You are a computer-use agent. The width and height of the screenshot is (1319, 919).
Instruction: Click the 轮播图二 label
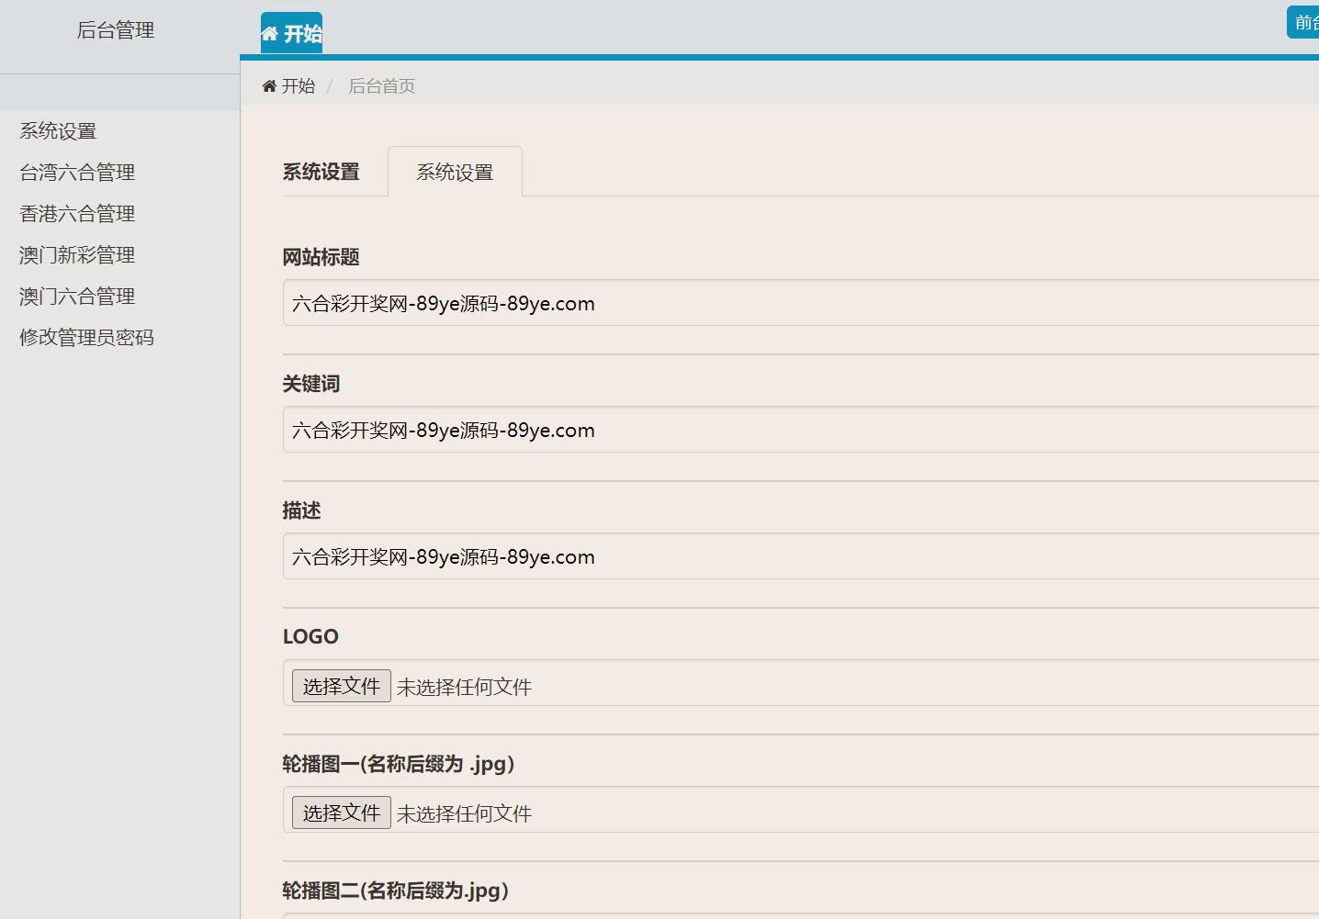pyautogui.click(x=396, y=891)
